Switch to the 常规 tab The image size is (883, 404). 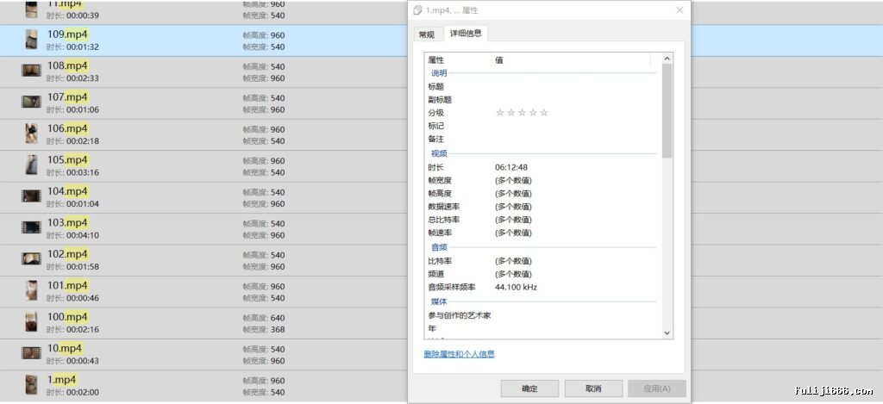coord(426,34)
